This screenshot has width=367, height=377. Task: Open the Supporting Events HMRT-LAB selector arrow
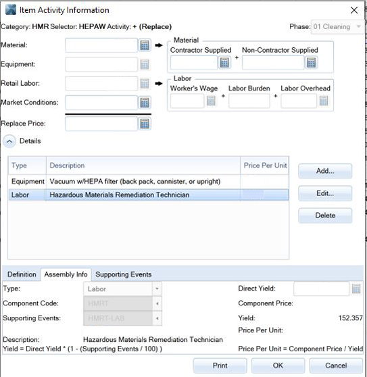[157, 318]
